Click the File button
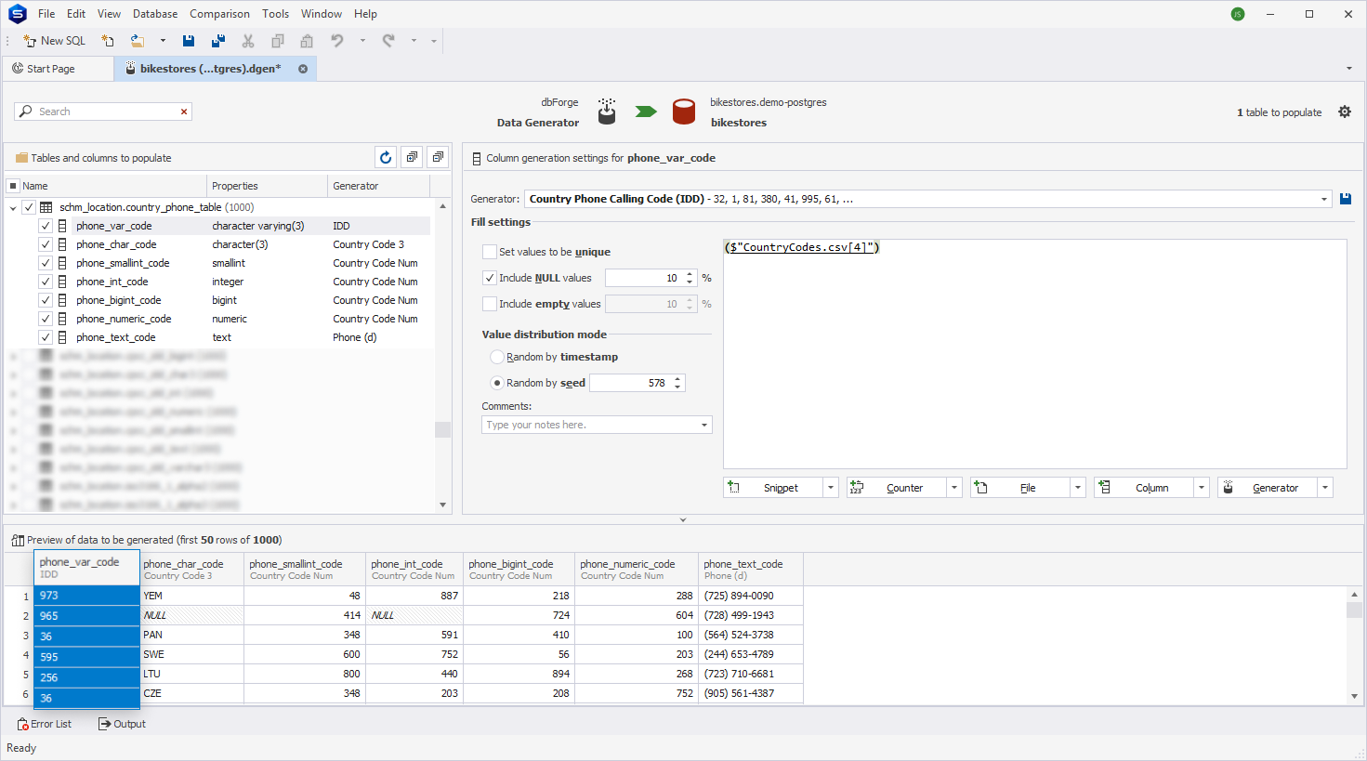The height and width of the screenshot is (761, 1367). 1020,488
